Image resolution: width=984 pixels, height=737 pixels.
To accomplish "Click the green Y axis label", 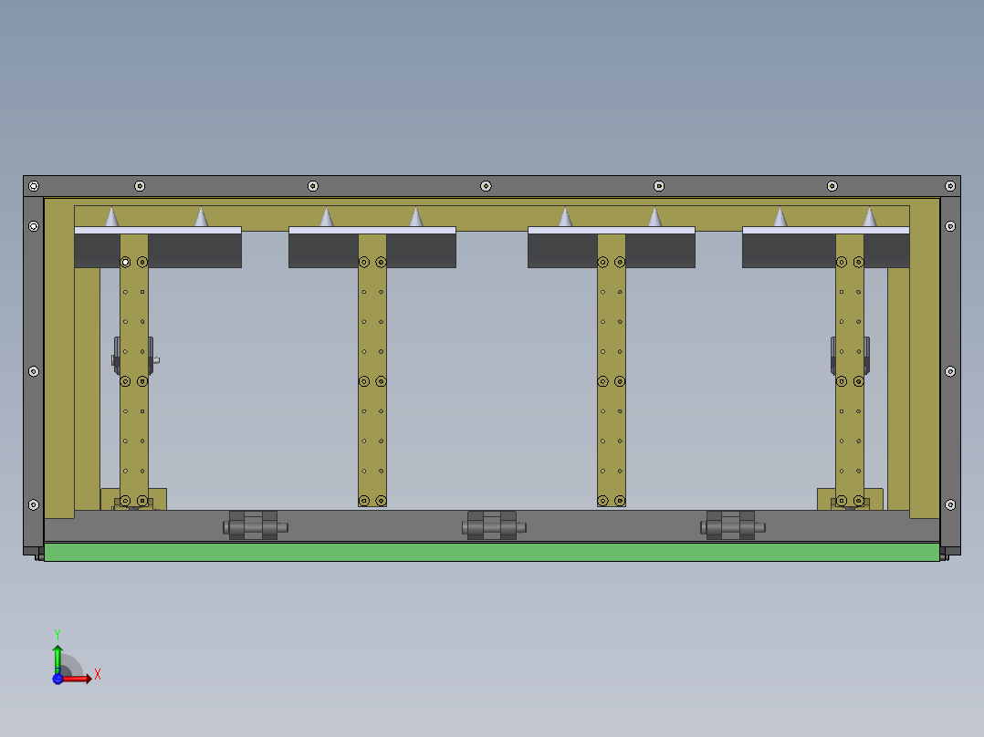I will point(58,631).
